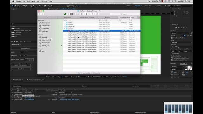Select the Rotation tool

(22, 6)
